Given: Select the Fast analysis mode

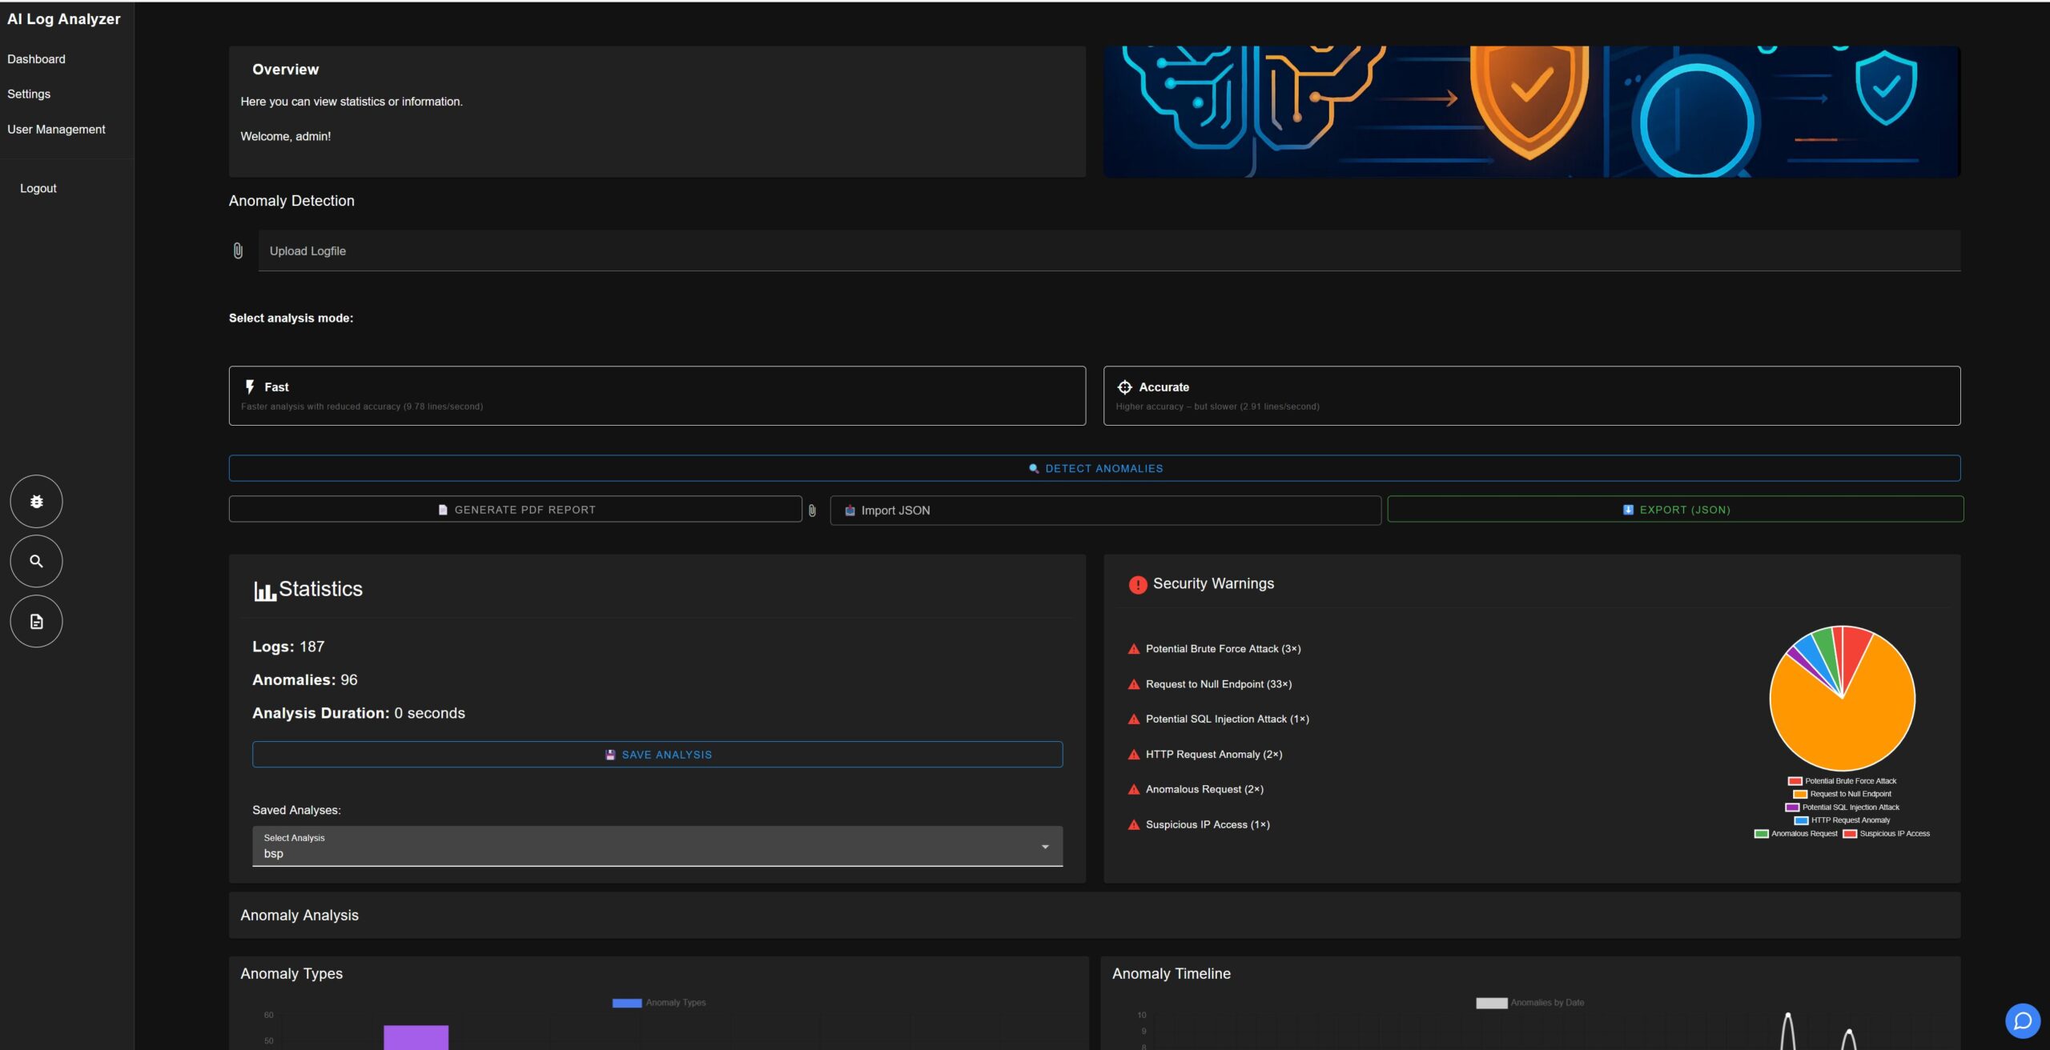Looking at the screenshot, I should 657,395.
